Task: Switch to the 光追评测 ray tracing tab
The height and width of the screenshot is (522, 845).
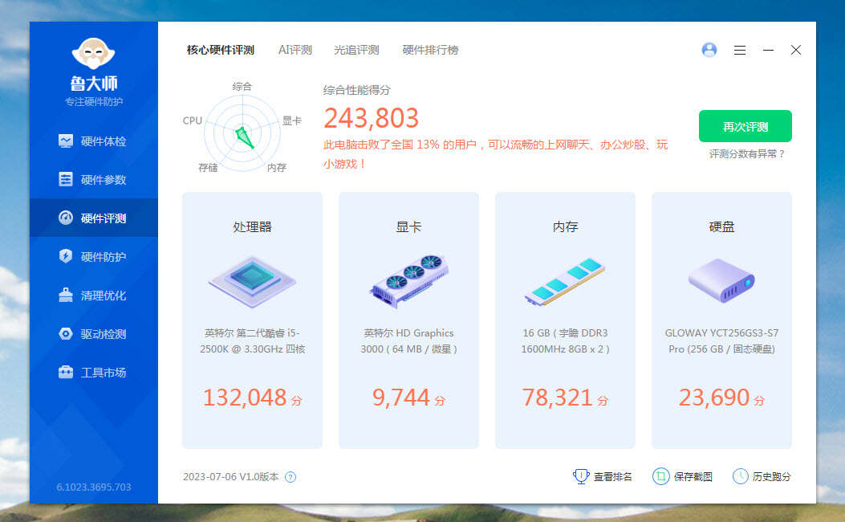Action: pos(355,49)
